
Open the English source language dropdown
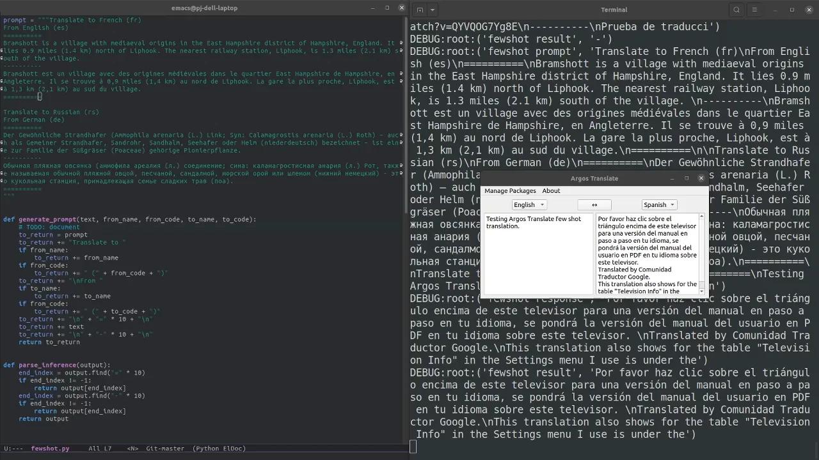tap(529, 204)
